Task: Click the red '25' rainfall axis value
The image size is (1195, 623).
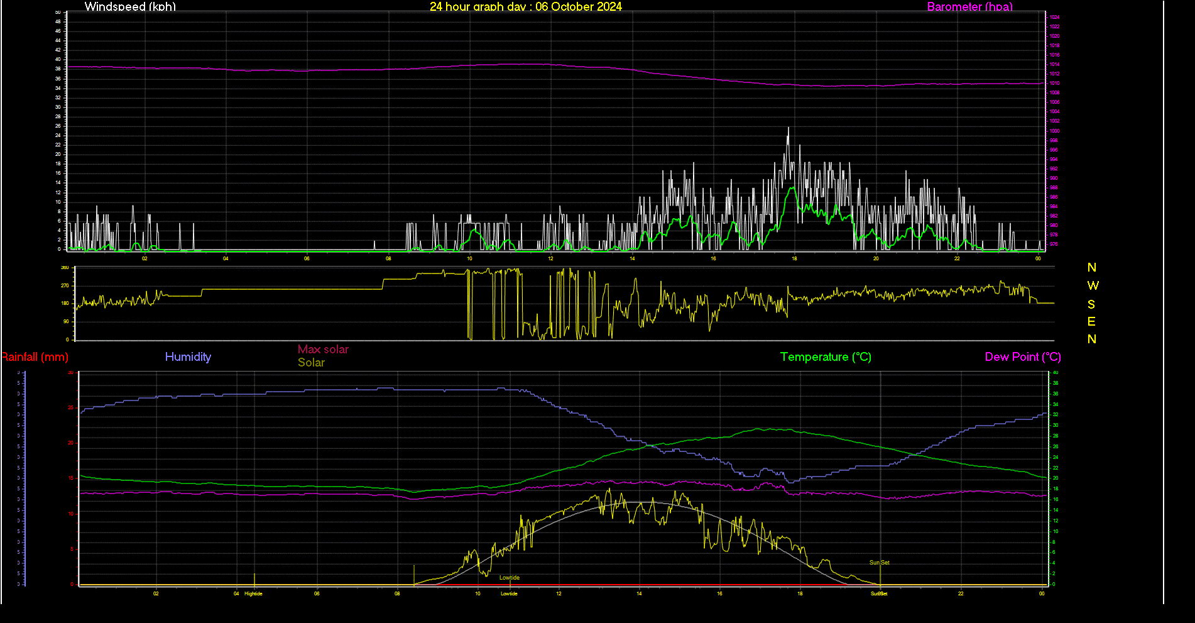Action: (71, 408)
